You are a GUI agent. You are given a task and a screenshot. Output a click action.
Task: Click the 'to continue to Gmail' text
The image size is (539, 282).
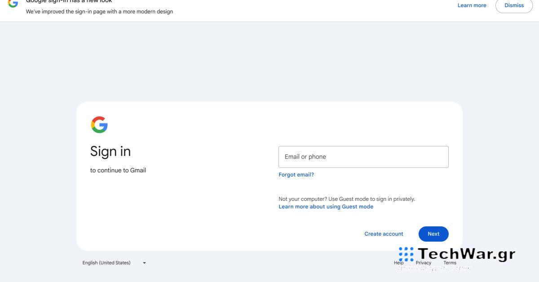coord(118,170)
